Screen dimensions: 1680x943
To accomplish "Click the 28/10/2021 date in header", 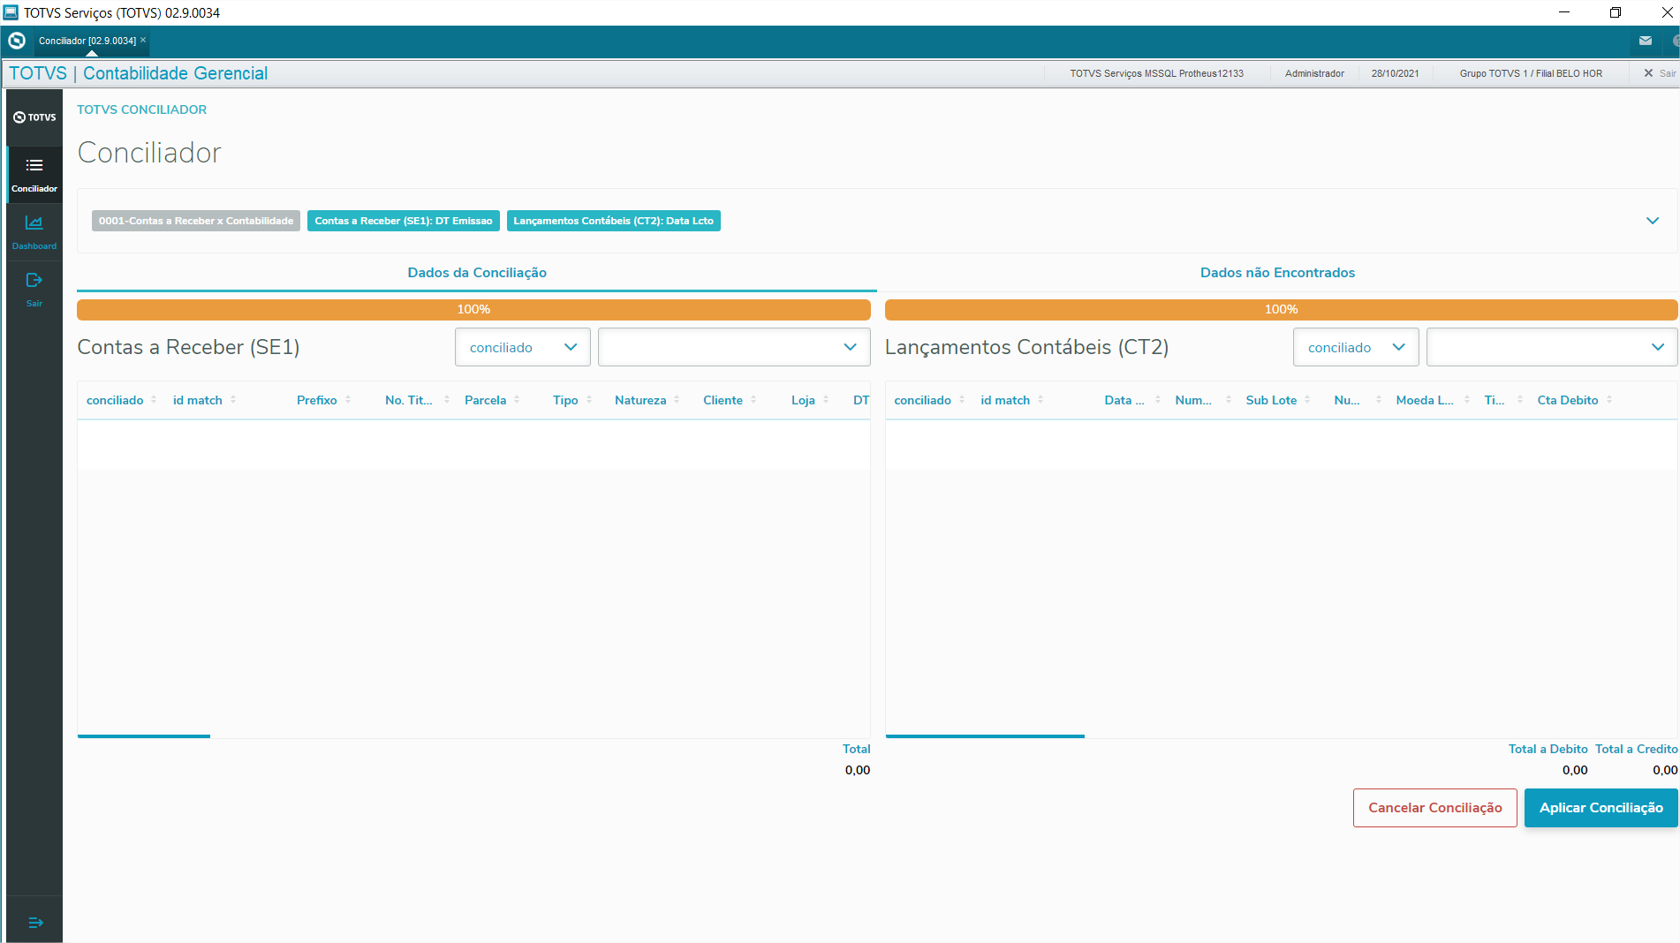I will pos(1395,73).
